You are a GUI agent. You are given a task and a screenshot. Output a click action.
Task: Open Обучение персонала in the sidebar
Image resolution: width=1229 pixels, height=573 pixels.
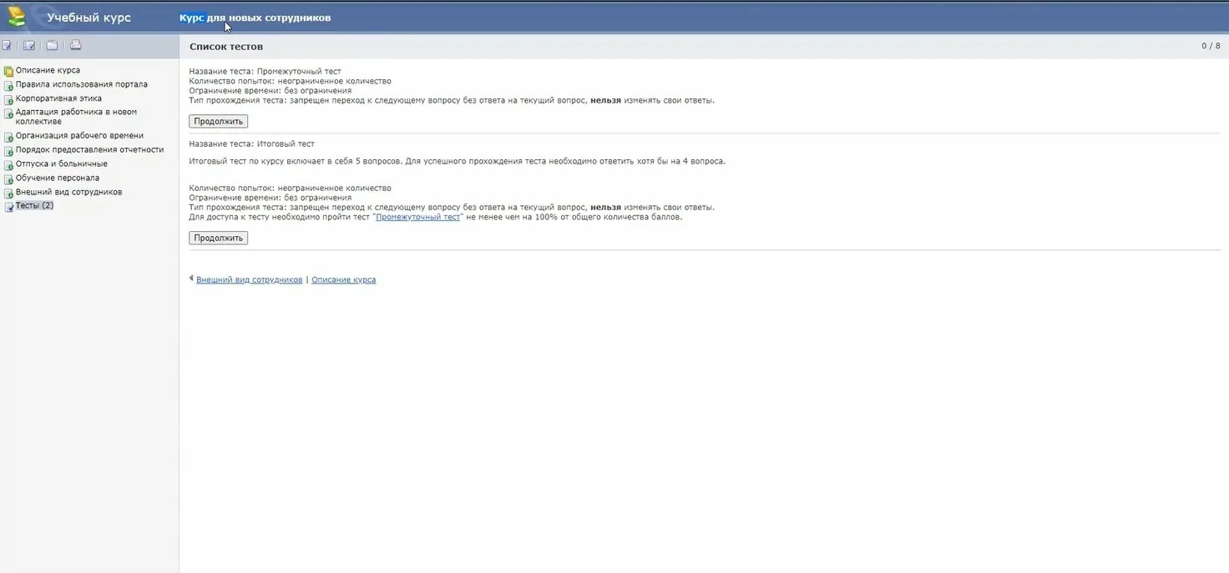tap(58, 178)
